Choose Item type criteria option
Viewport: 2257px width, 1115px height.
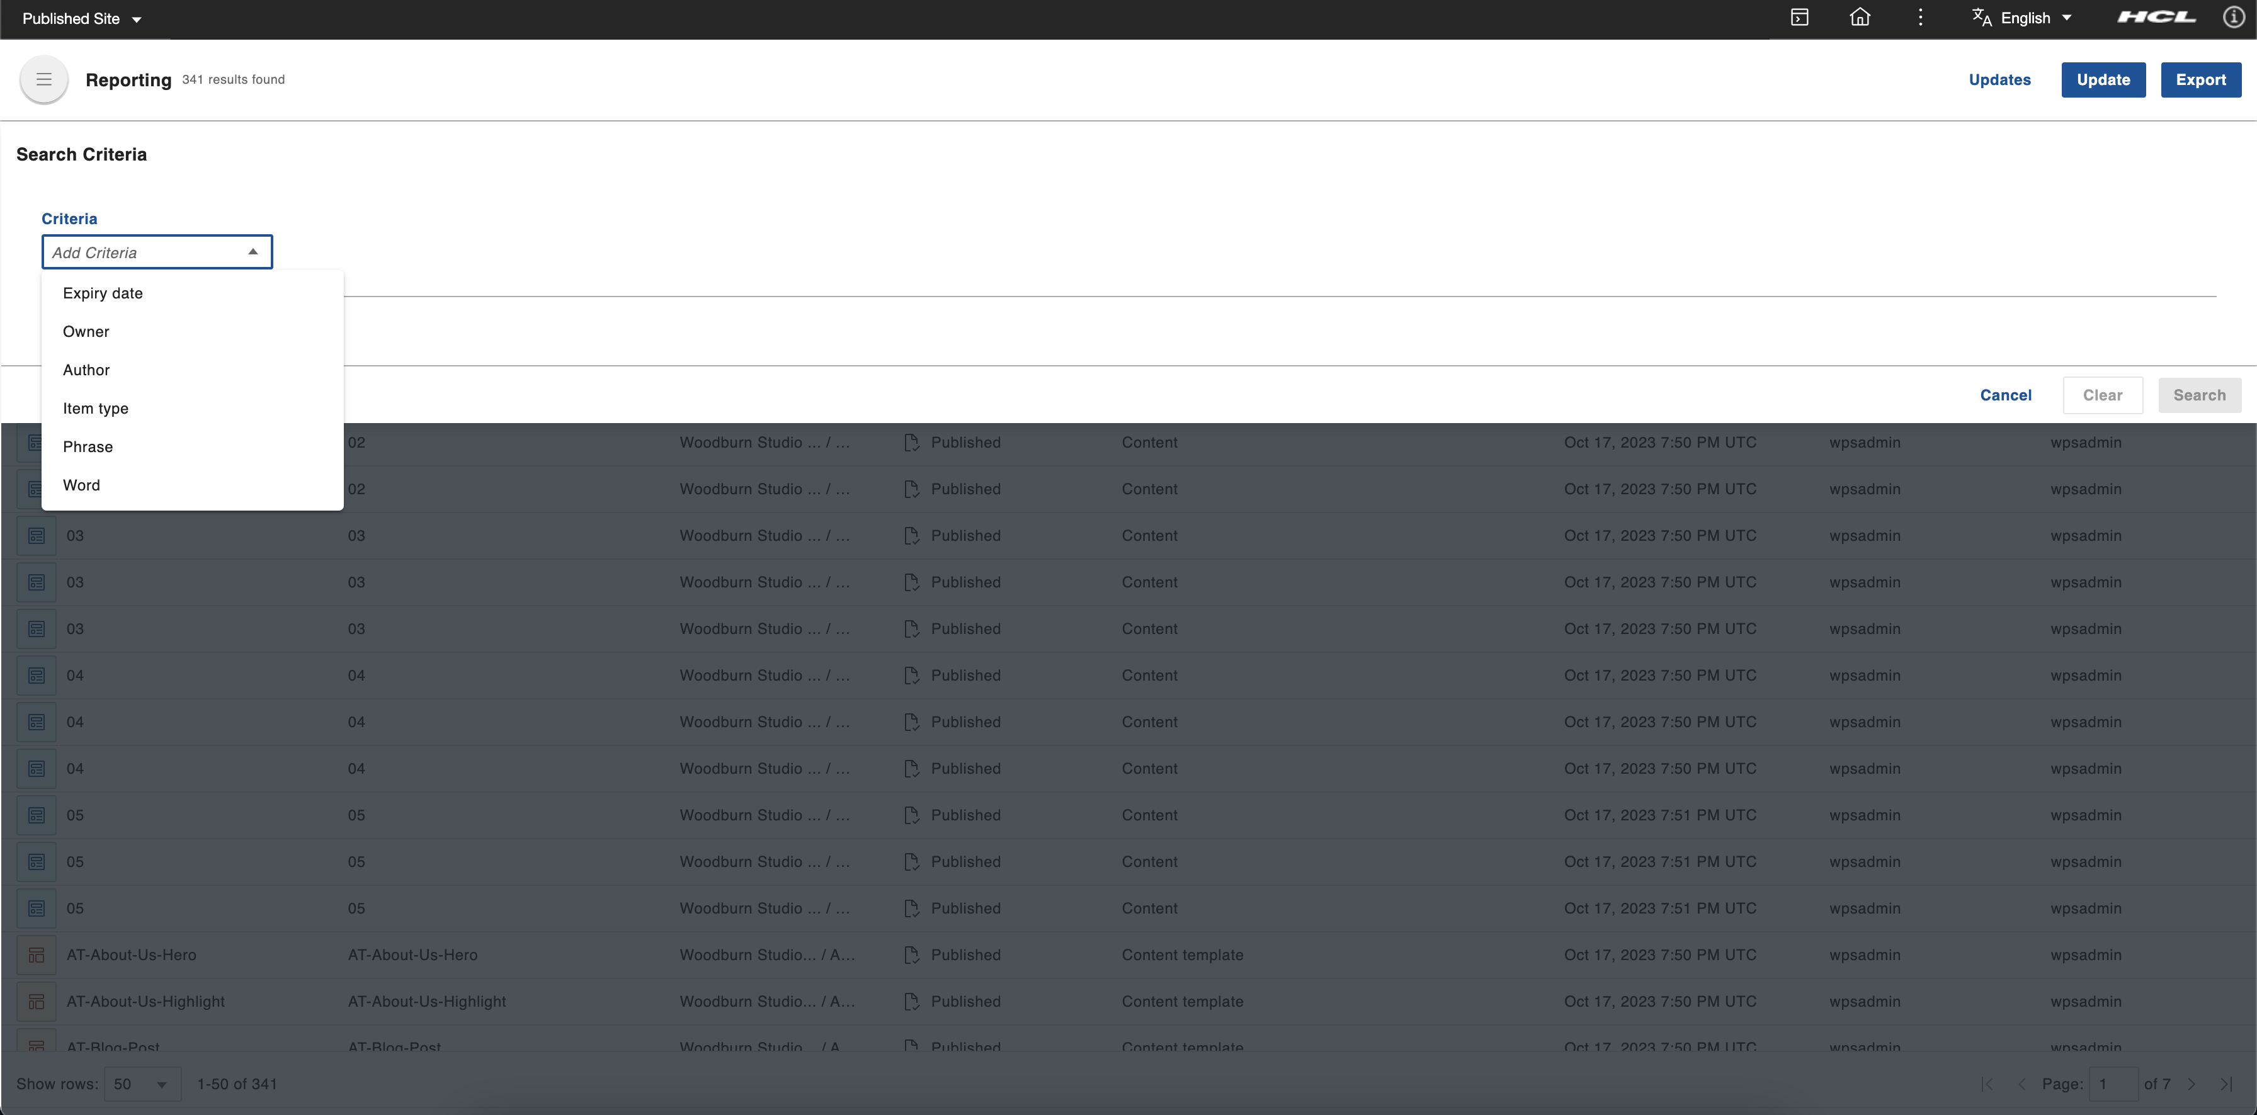point(96,408)
